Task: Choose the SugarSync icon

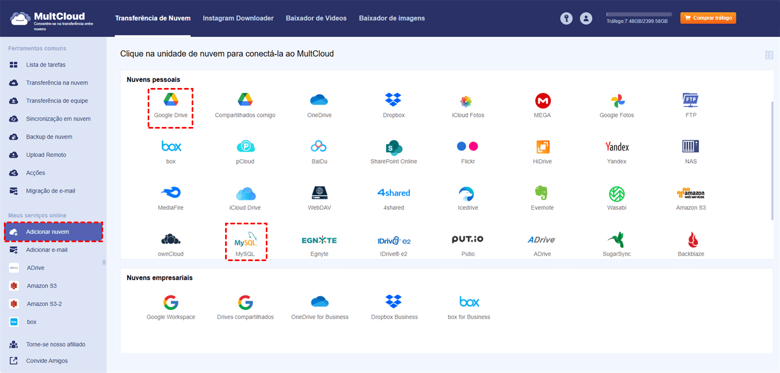Action: click(616, 239)
